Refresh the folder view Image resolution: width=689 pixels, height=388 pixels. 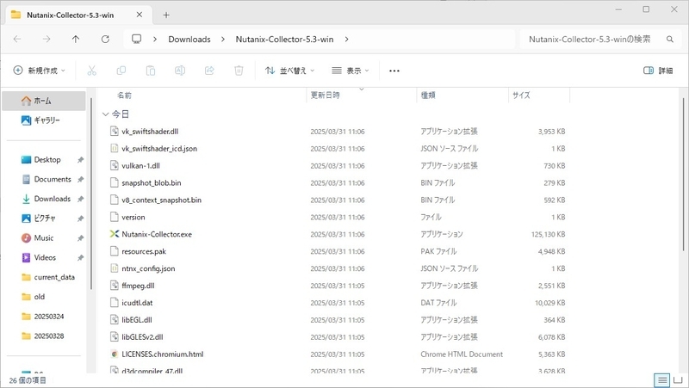click(105, 39)
